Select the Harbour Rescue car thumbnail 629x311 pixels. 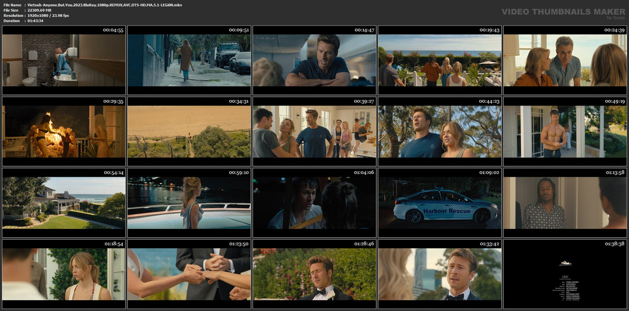[x=440, y=203]
